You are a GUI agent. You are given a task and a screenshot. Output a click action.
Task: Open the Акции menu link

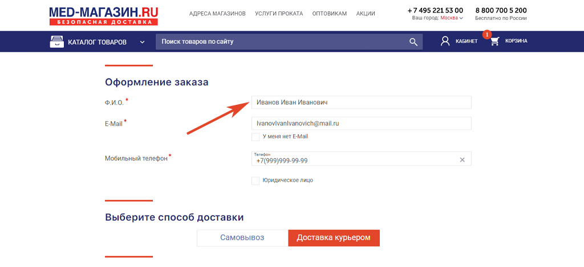pyautogui.click(x=366, y=14)
